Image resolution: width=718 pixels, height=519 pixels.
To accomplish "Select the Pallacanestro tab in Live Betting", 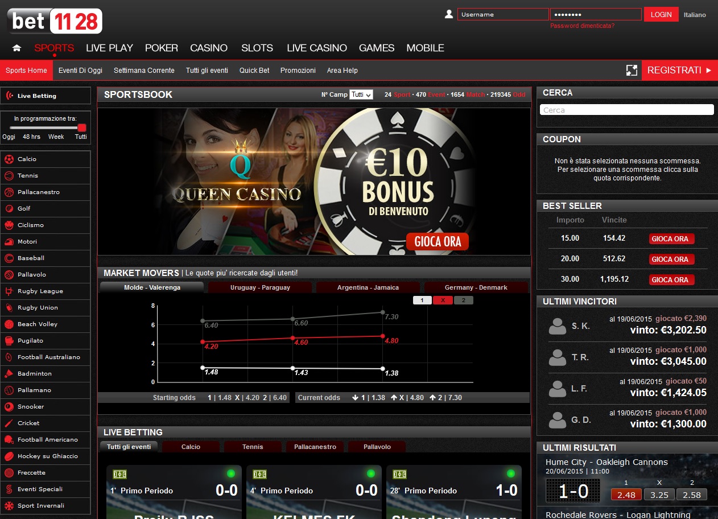I will [x=315, y=447].
